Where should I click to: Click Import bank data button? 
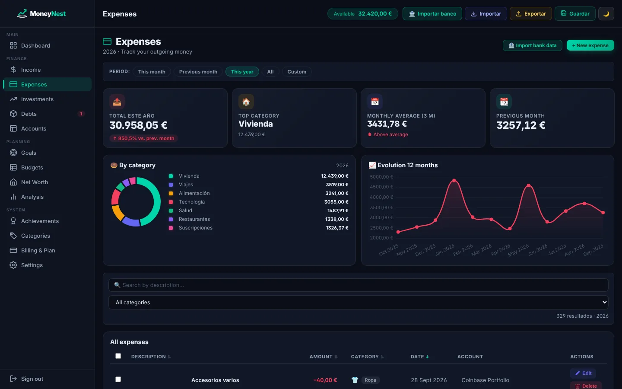(x=533, y=45)
